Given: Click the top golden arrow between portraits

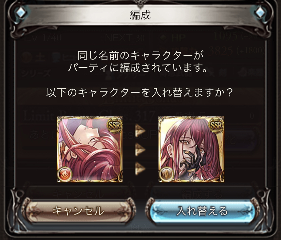Looking at the screenshot, I should 140,130.
